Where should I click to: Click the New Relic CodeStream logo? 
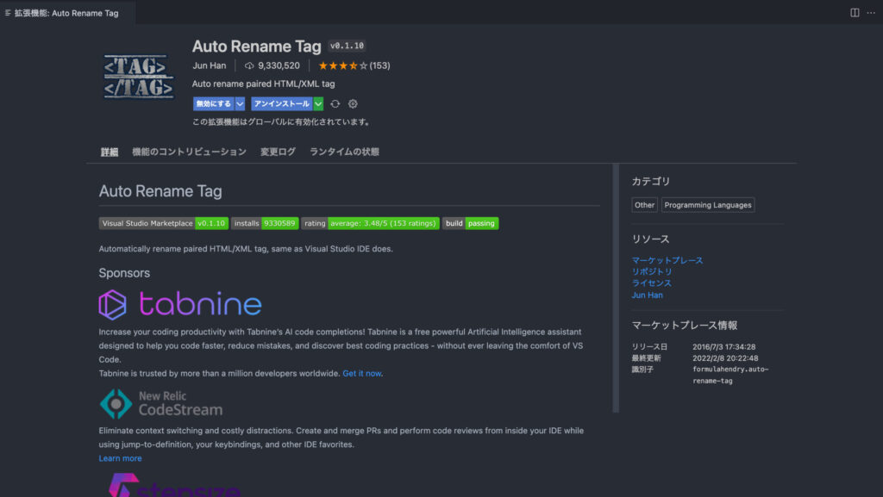pyautogui.click(x=161, y=403)
